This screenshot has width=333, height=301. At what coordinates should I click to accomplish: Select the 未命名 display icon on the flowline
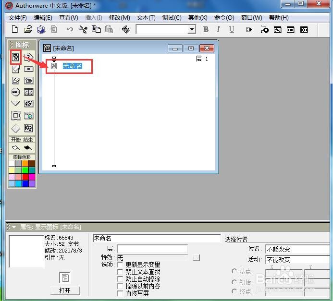tap(54, 66)
